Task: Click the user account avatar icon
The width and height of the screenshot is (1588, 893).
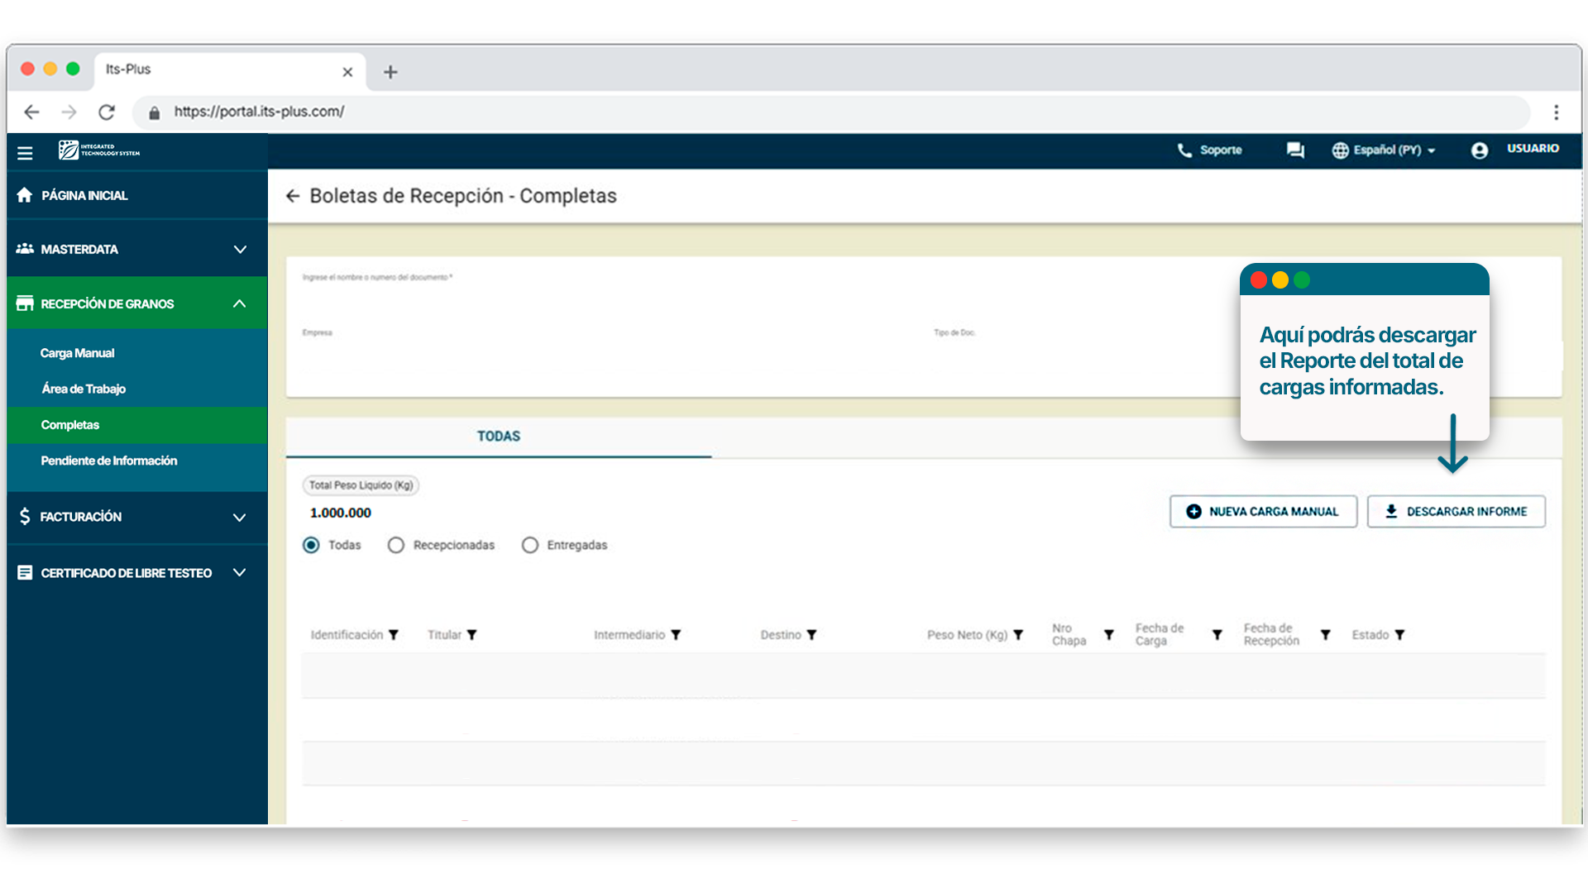Action: [x=1480, y=150]
